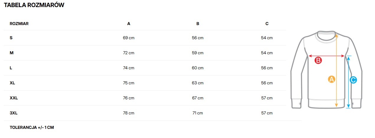Click the orange A marker on sweatshirt

tap(331, 79)
